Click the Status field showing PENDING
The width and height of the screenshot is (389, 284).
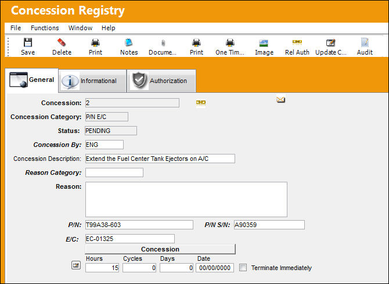[x=111, y=131]
